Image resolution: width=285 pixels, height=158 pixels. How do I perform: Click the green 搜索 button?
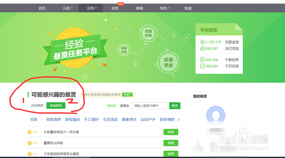click(175, 106)
